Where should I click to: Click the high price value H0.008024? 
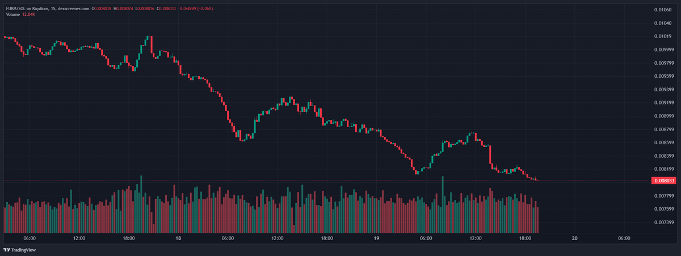click(124, 9)
